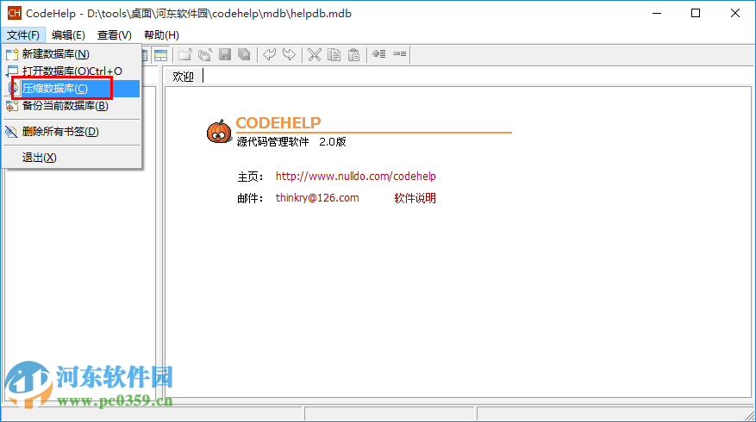The height and width of the screenshot is (422, 756).
Task: Click the decrease indent minus icon
Action: click(399, 54)
